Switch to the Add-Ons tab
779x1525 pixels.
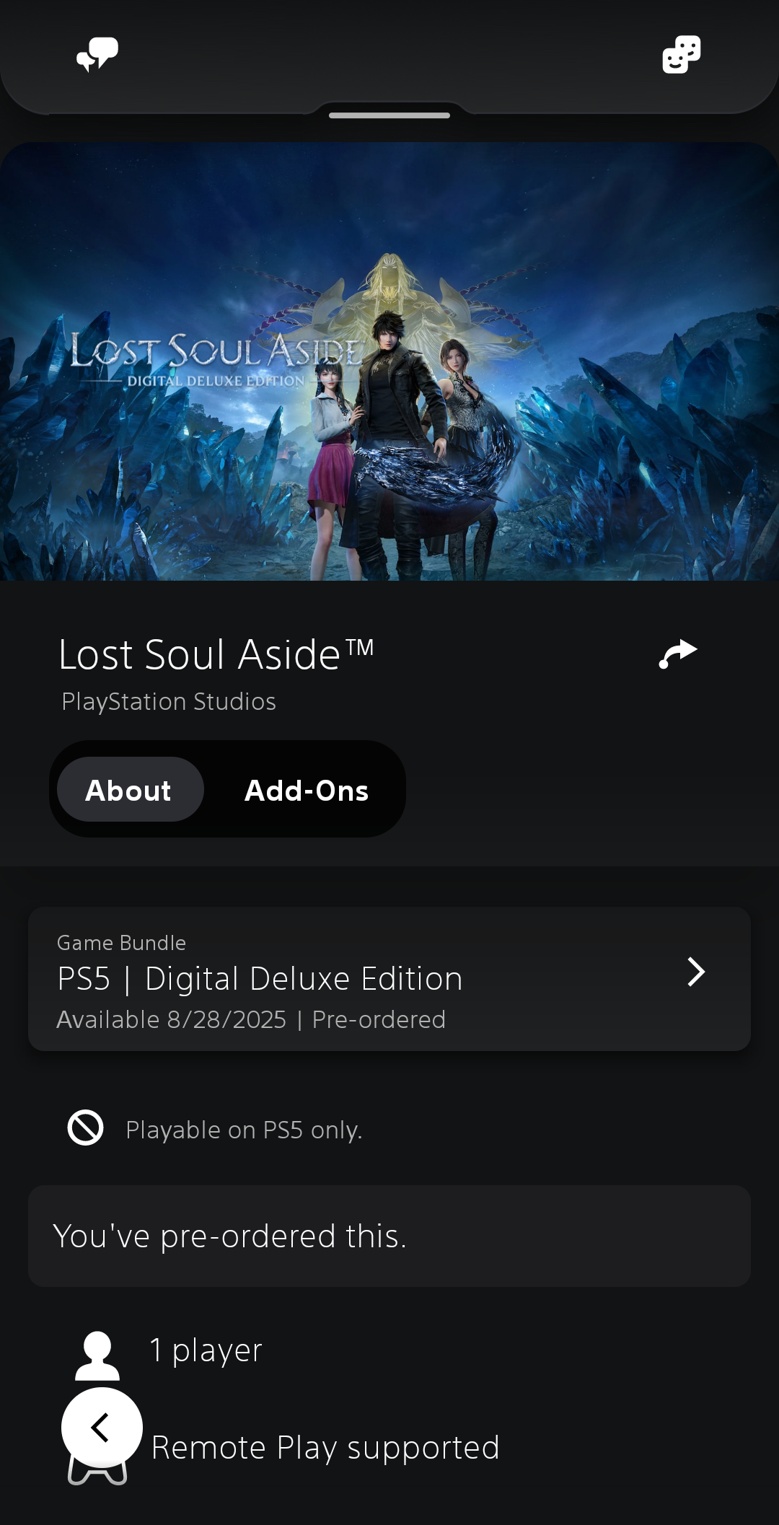(x=307, y=791)
